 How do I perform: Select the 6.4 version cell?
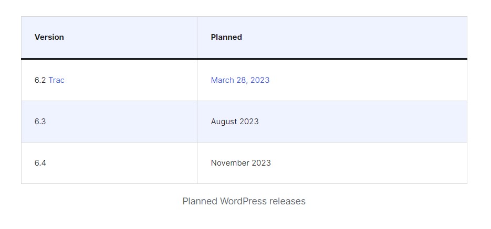tap(109, 163)
